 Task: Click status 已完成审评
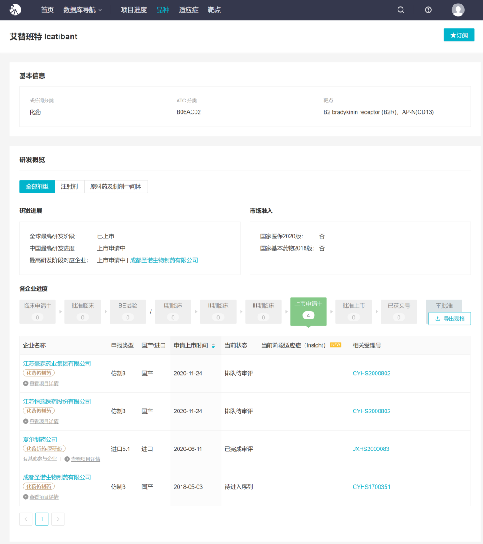click(239, 449)
